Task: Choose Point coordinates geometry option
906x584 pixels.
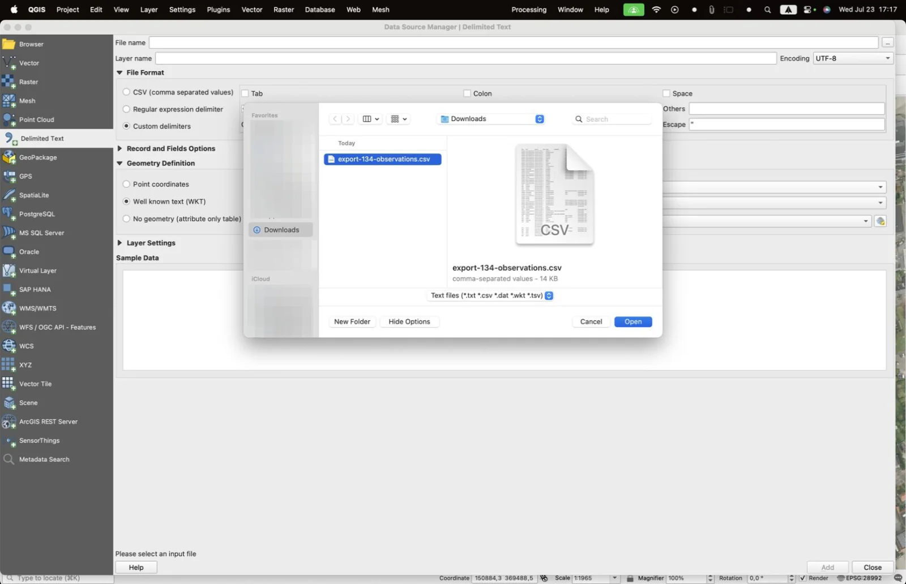Action: (156, 184)
